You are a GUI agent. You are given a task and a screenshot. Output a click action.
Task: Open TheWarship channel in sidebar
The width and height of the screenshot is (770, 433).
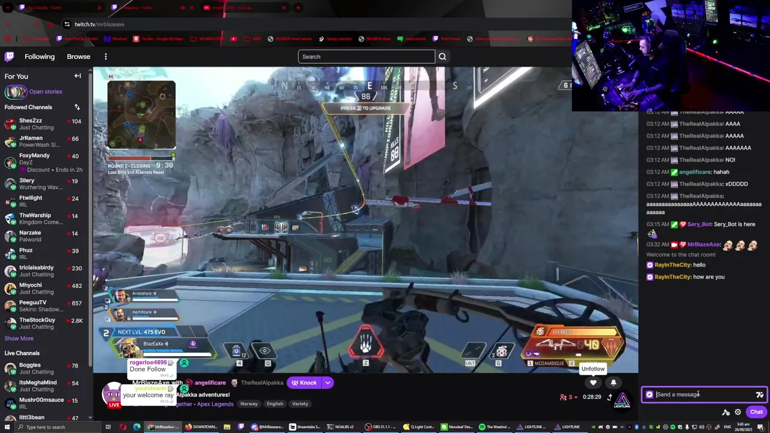coord(43,219)
